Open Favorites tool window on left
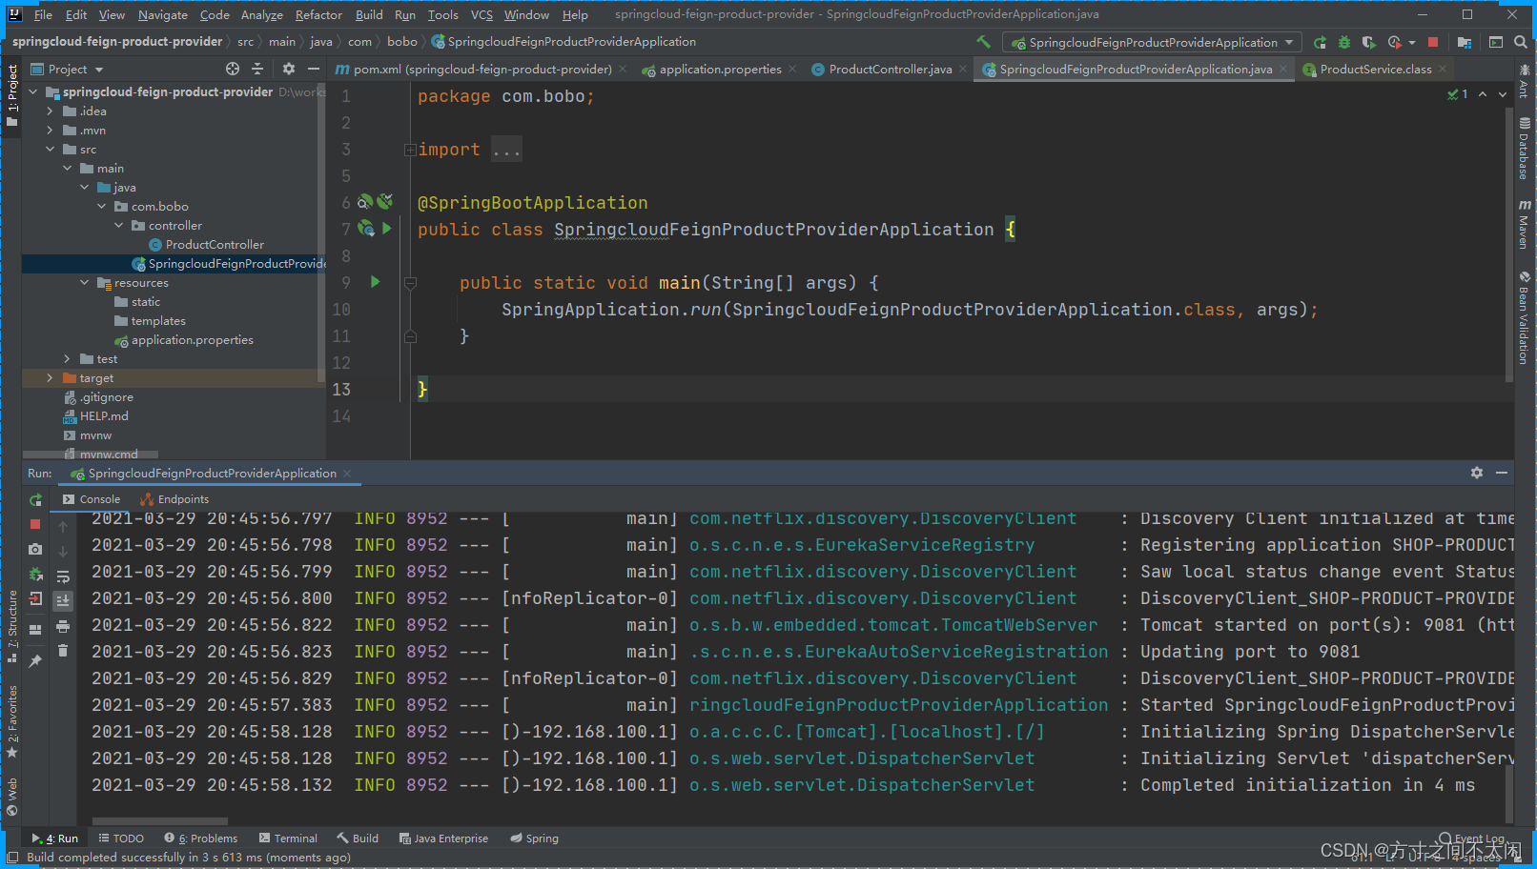This screenshot has width=1537, height=869. [12, 721]
